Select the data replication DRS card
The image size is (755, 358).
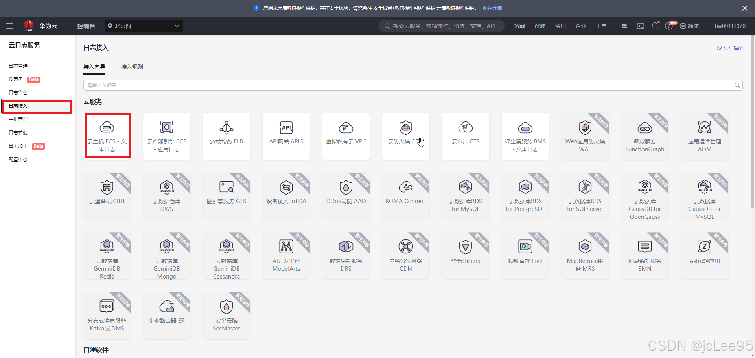pyautogui.click(x=346, y=255)
